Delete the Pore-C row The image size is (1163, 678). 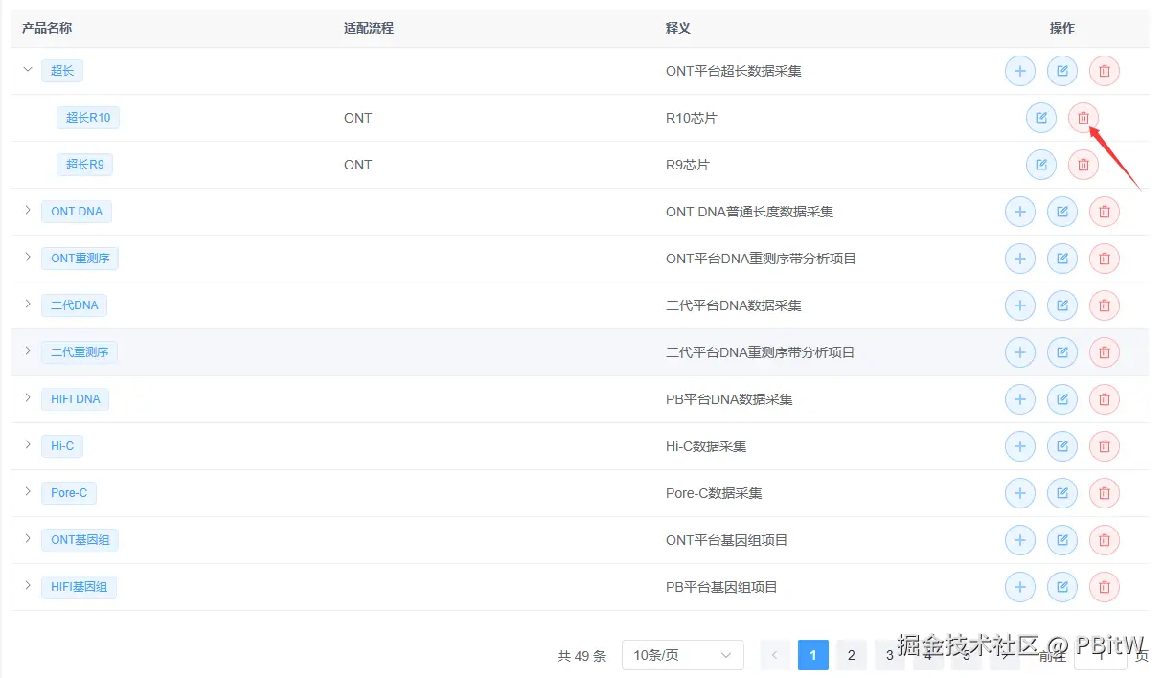click(x=1105, y=493)
